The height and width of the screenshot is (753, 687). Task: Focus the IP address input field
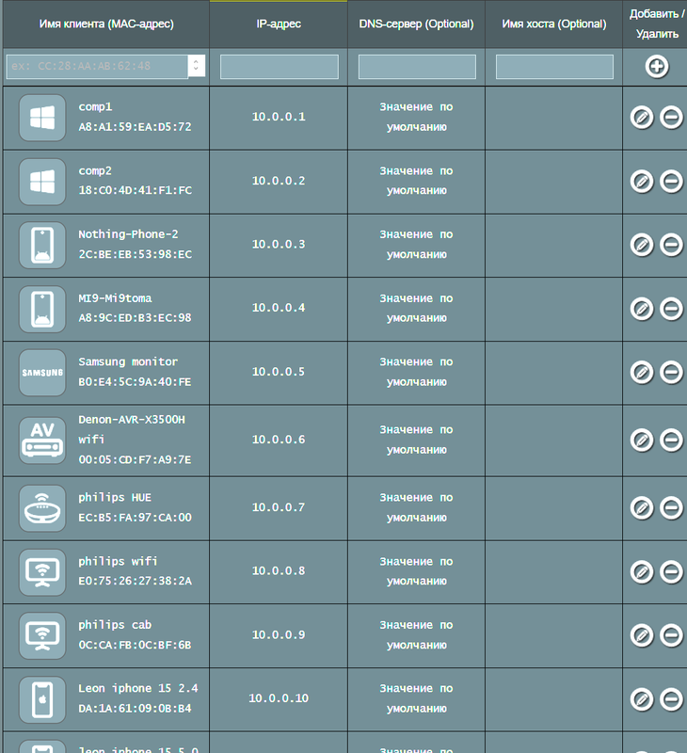[x=279, y=66]
